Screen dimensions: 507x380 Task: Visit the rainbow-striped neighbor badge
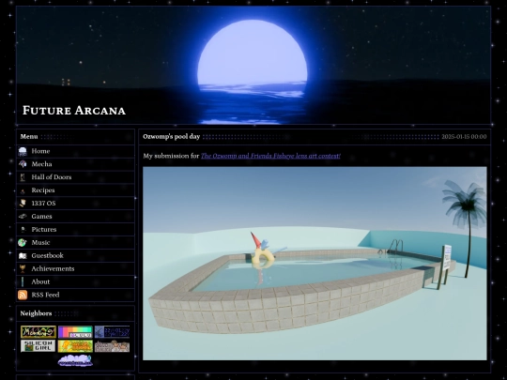point(75,332)
